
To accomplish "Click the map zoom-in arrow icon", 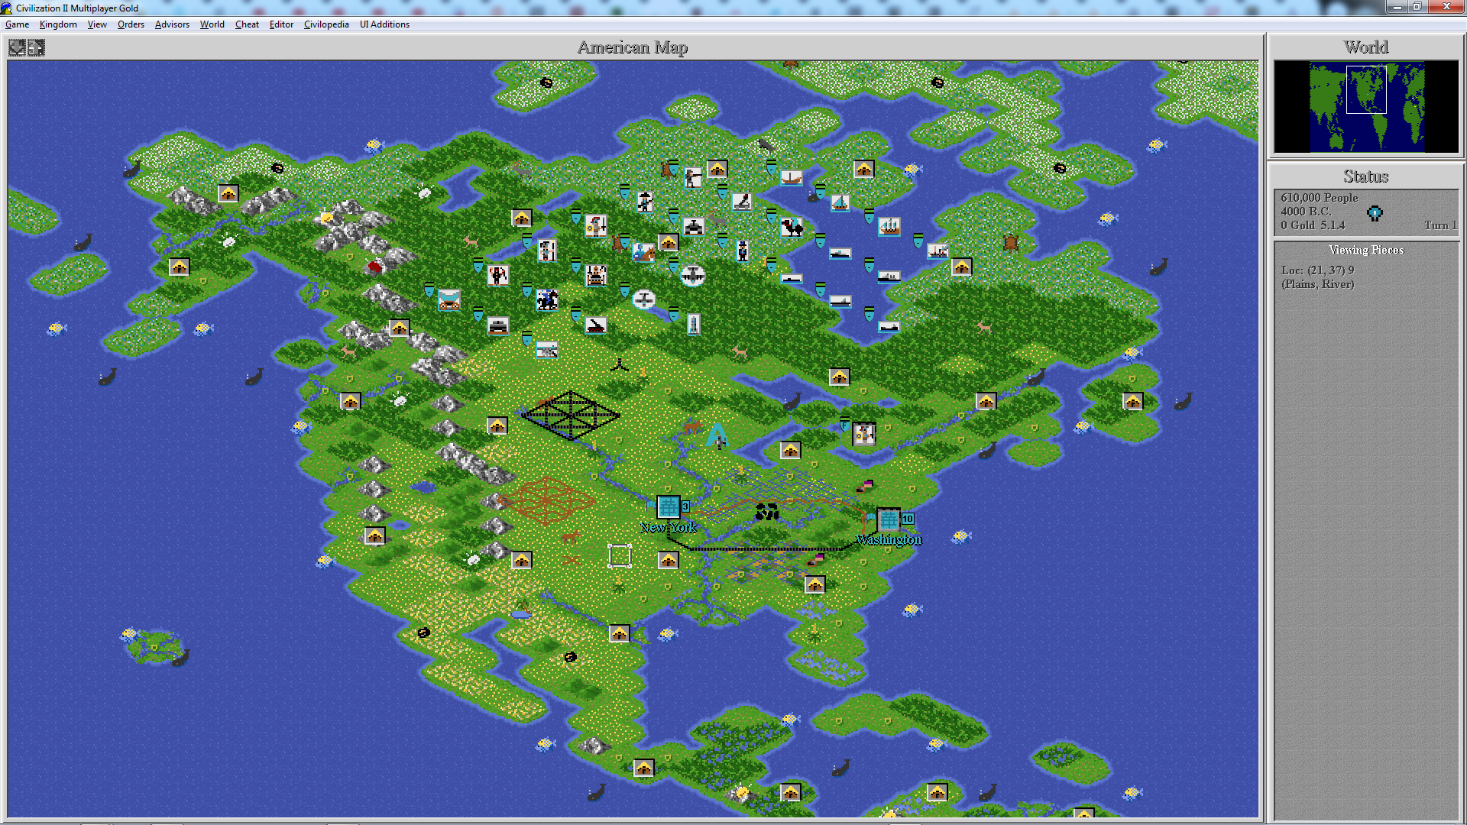I will [x=36, y=47].
